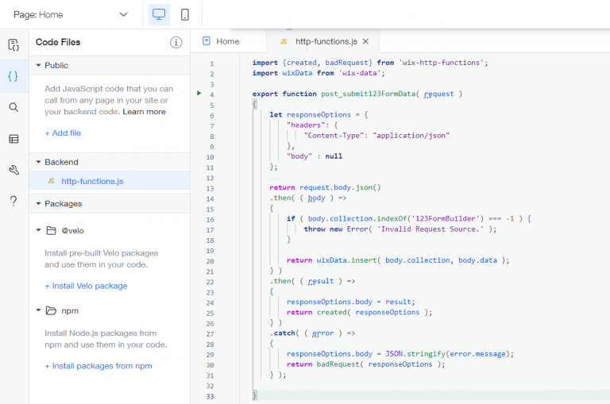The image size is (610, 404).
Task: Click JS icon beside http-functions.js in Backend
Action: coord(51,181)
